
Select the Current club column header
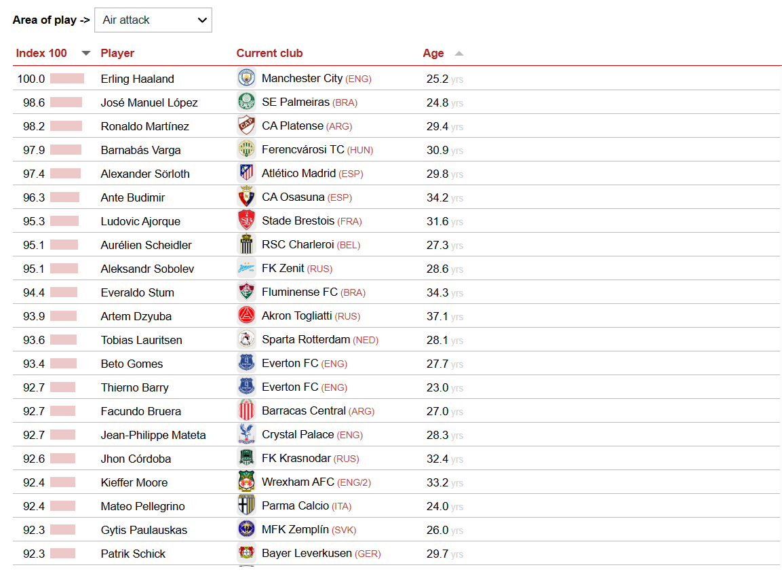tap(269, 54)
